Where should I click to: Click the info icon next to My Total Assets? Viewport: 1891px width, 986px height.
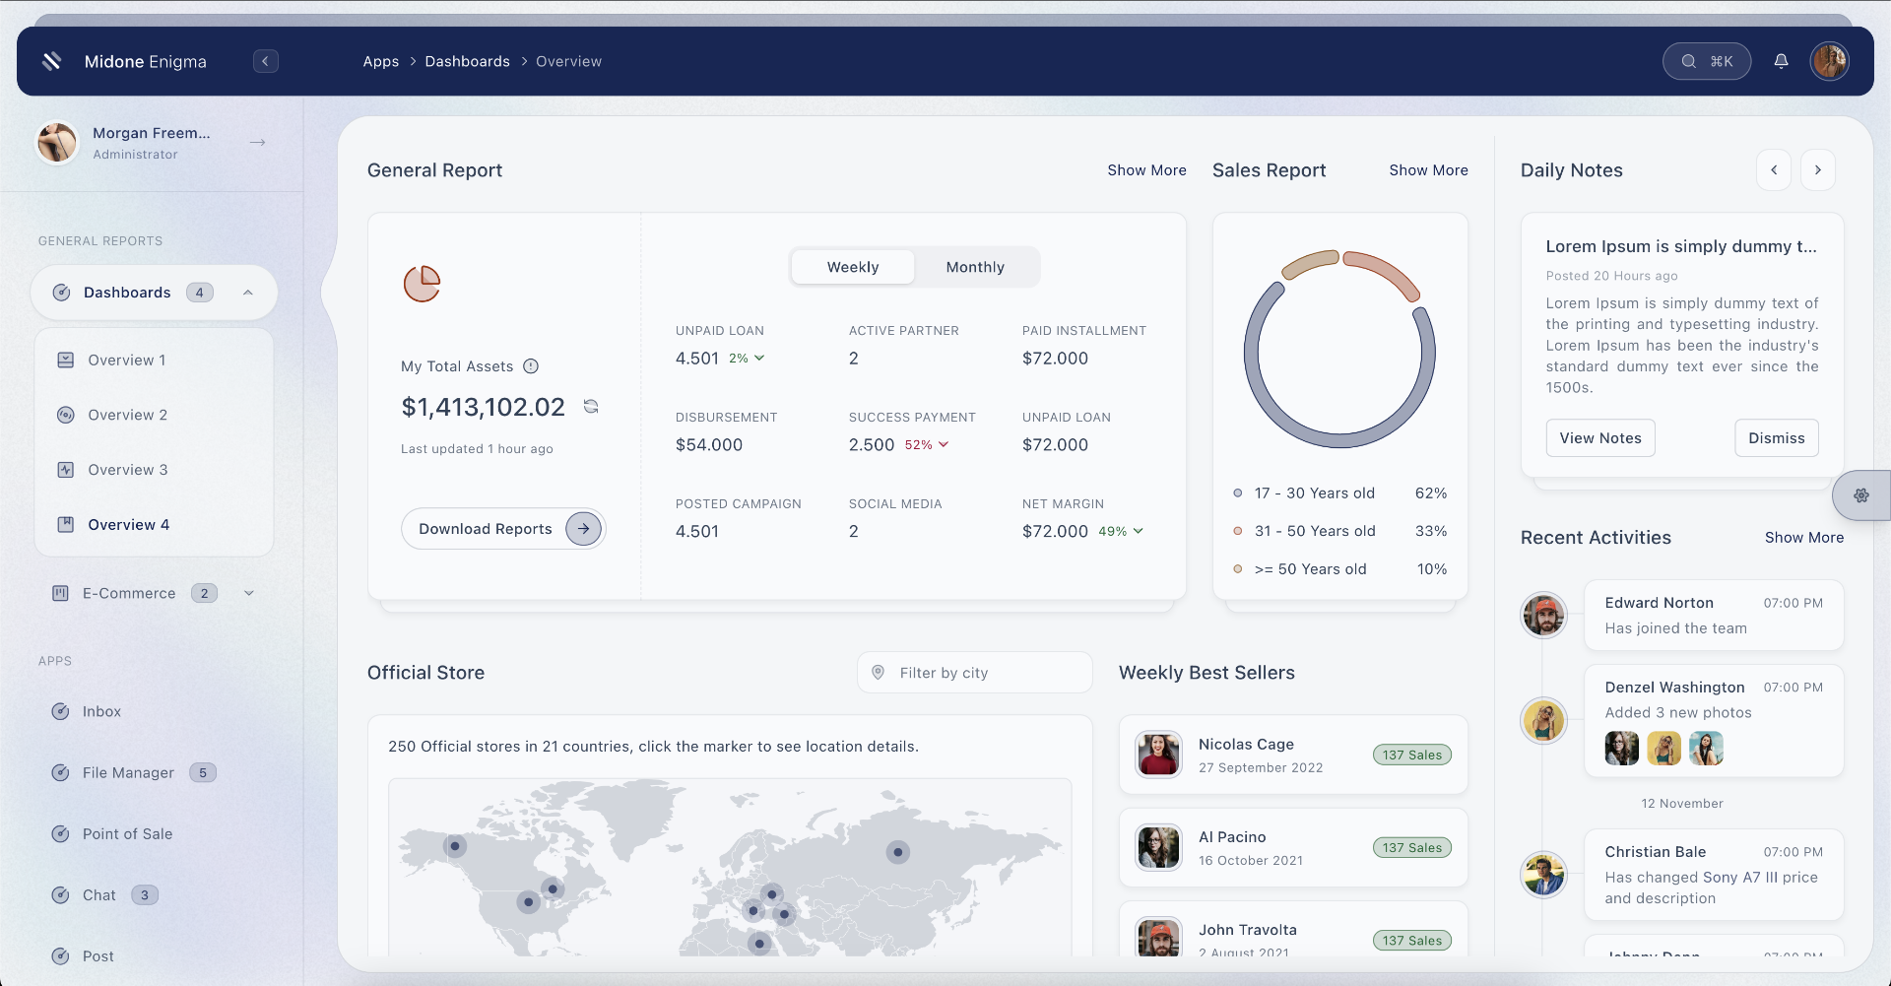pos(530,365)
